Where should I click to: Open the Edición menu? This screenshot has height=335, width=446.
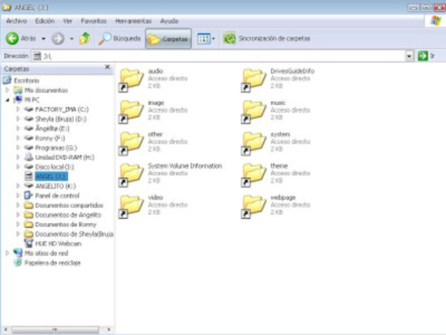(45, 21)
